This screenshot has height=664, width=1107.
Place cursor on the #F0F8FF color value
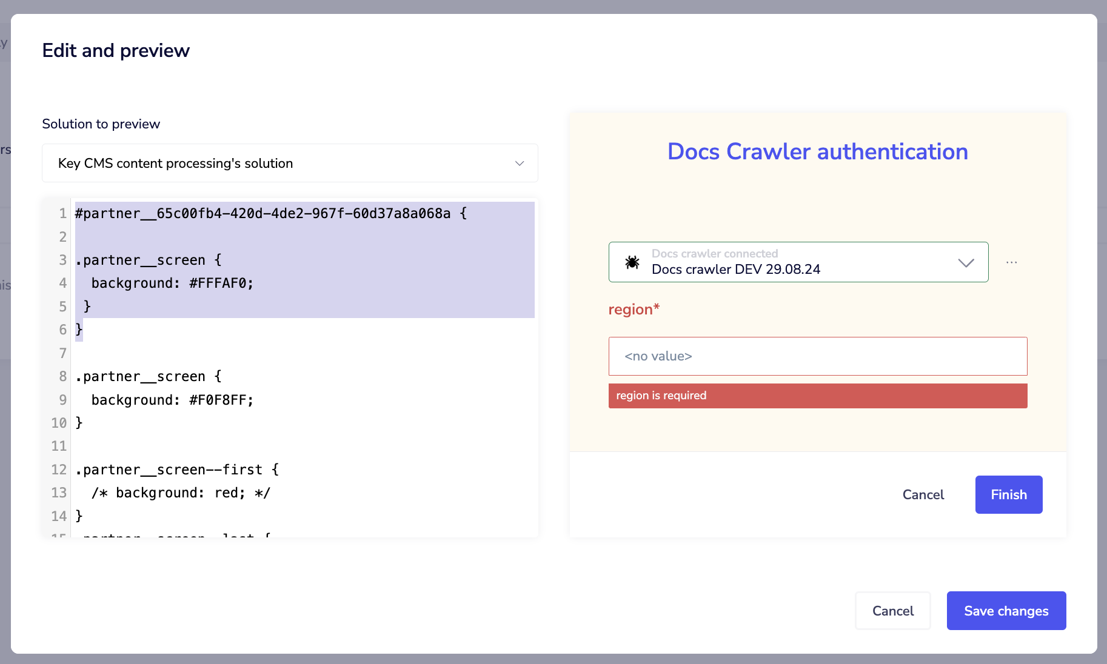(x=221, y=400)
